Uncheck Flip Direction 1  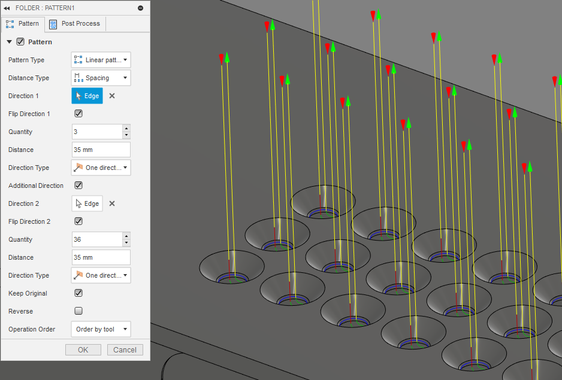[78, 113]
